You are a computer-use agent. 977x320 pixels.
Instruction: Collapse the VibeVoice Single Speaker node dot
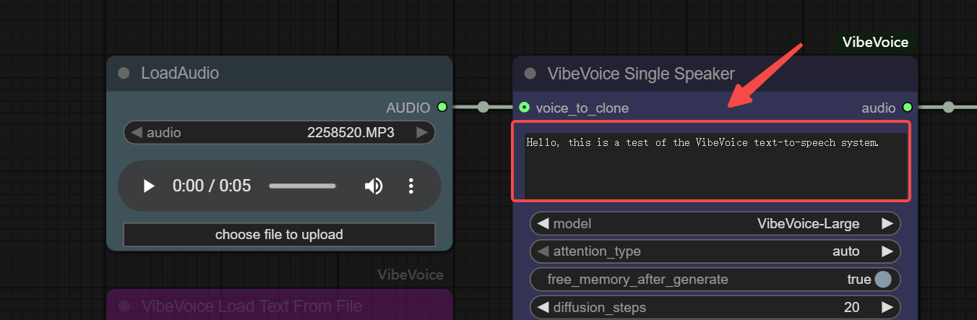pos(530,73)
